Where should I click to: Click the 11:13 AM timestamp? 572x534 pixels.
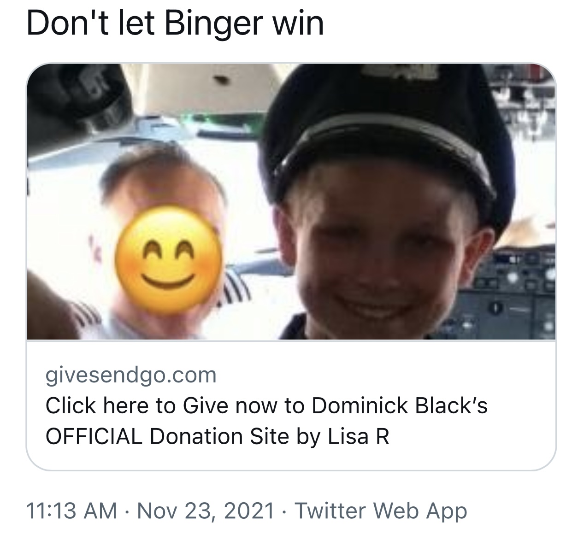71,511
